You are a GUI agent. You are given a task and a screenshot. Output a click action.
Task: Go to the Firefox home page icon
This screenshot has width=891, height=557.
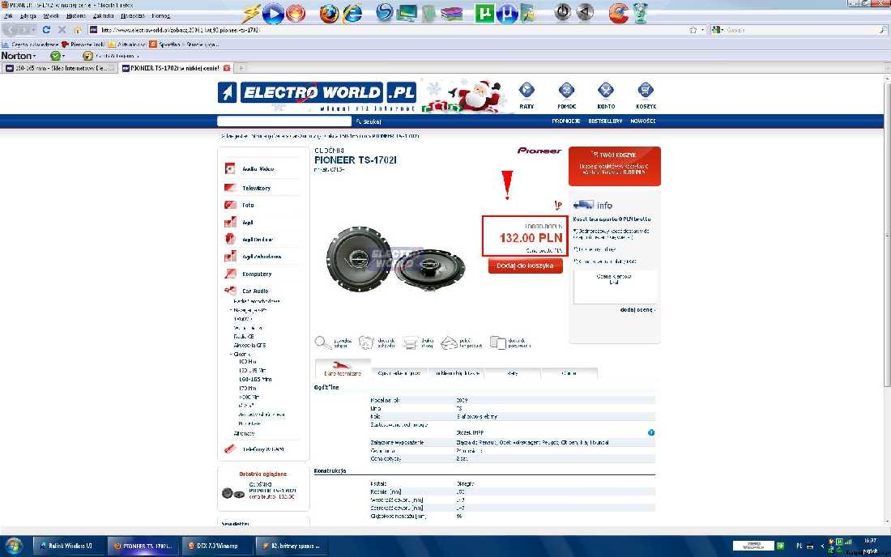pyautogui.click(x=77, y=29)
